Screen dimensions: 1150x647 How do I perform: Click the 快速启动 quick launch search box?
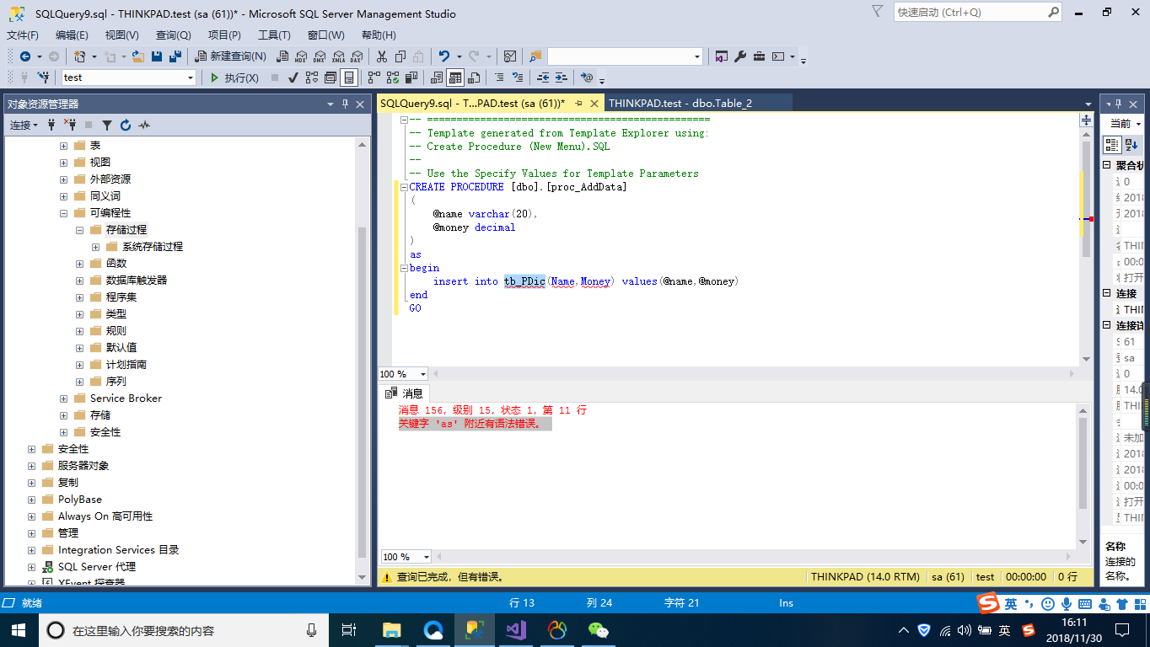click(x=976, y=13)
